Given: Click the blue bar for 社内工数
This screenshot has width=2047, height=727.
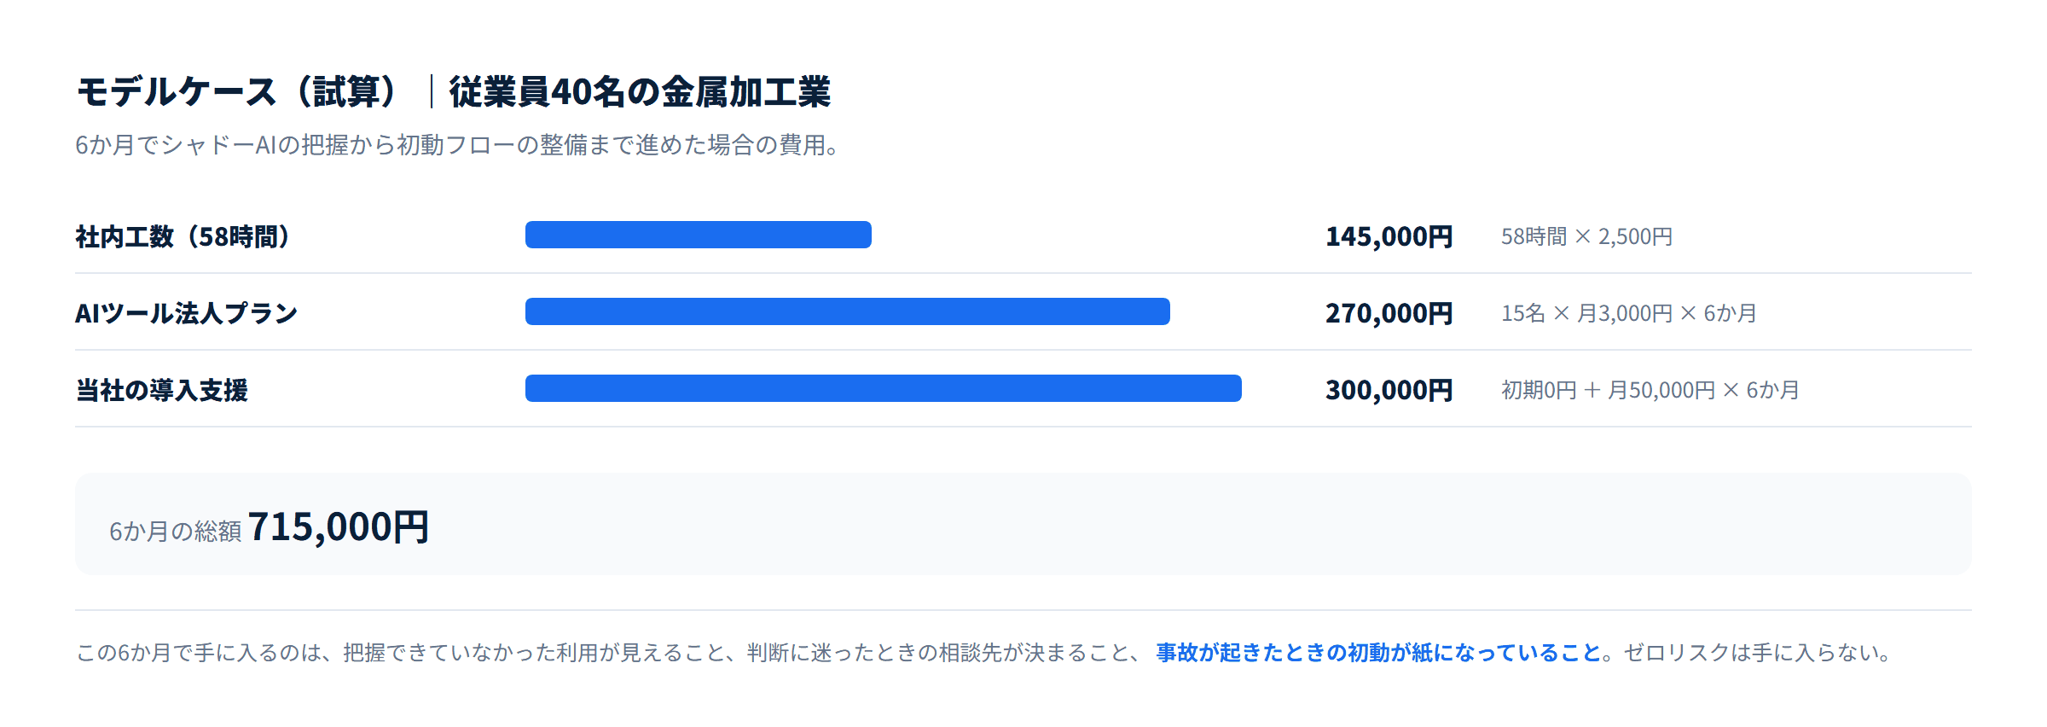Looking at the screenshot, I should [x=699, y=235].
